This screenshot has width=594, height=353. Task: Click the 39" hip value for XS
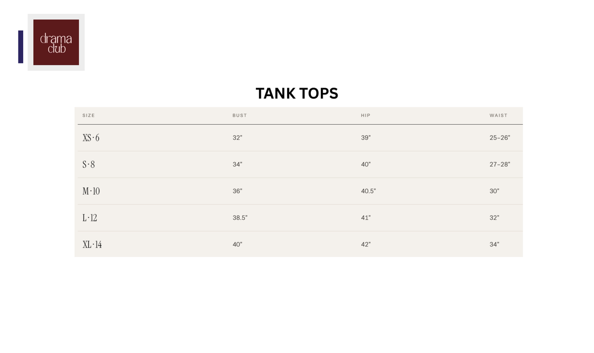(366, 138)
